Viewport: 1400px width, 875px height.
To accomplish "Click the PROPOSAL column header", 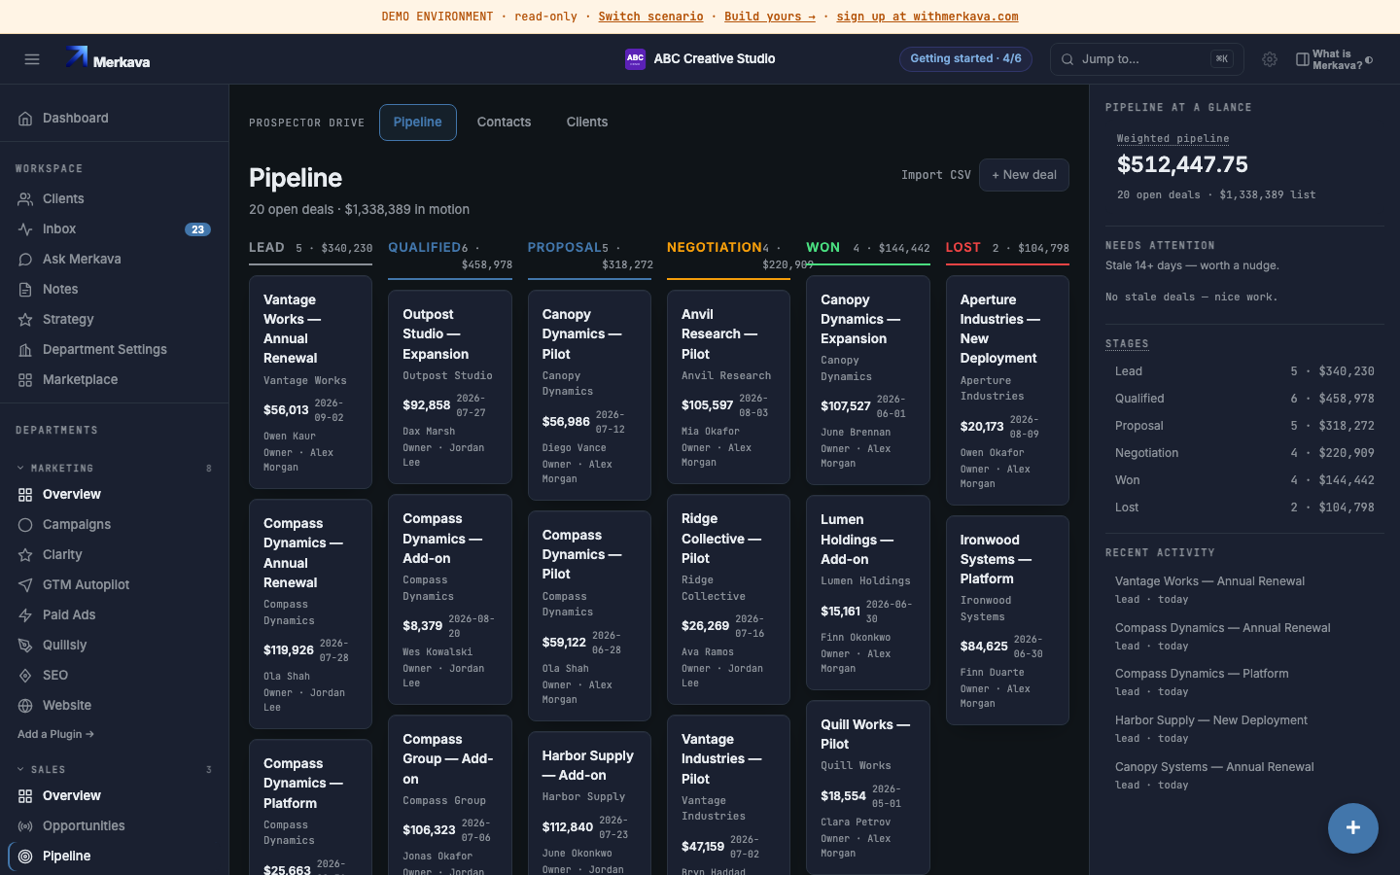I will tap(564, 248).
